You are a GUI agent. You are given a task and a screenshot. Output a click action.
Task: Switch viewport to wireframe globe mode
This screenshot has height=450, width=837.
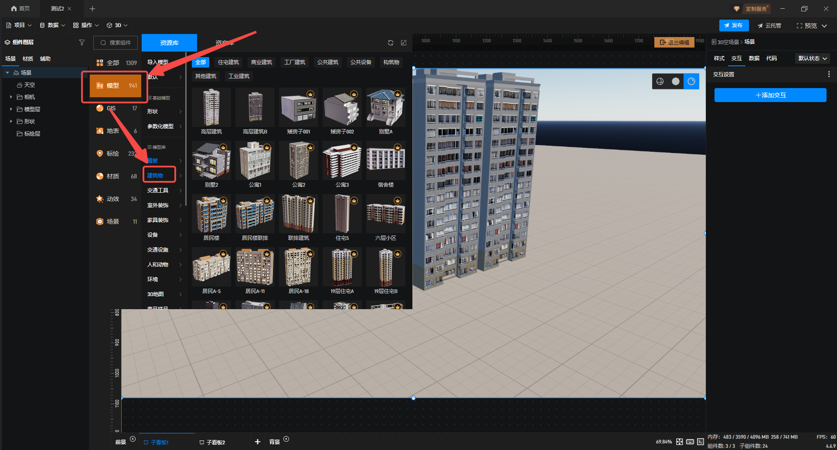click(660, 82)
